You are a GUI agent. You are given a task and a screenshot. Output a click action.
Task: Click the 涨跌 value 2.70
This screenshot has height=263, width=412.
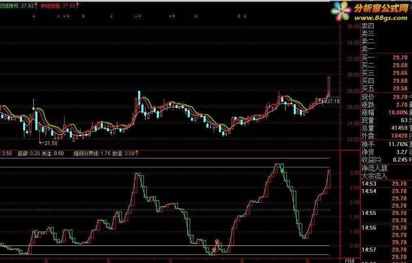(x=402, y=105)
